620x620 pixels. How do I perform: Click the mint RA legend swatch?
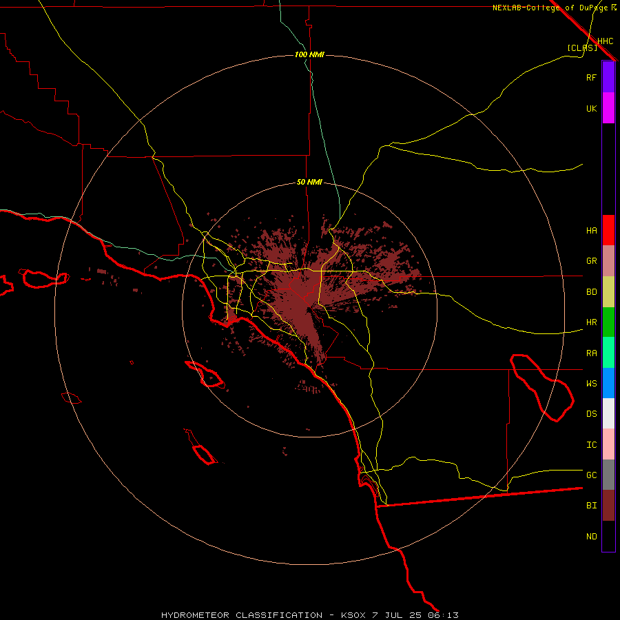[608, 353]
